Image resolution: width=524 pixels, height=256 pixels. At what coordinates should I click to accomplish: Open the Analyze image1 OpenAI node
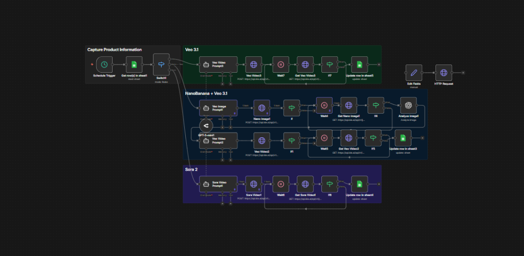pos(408,105)
